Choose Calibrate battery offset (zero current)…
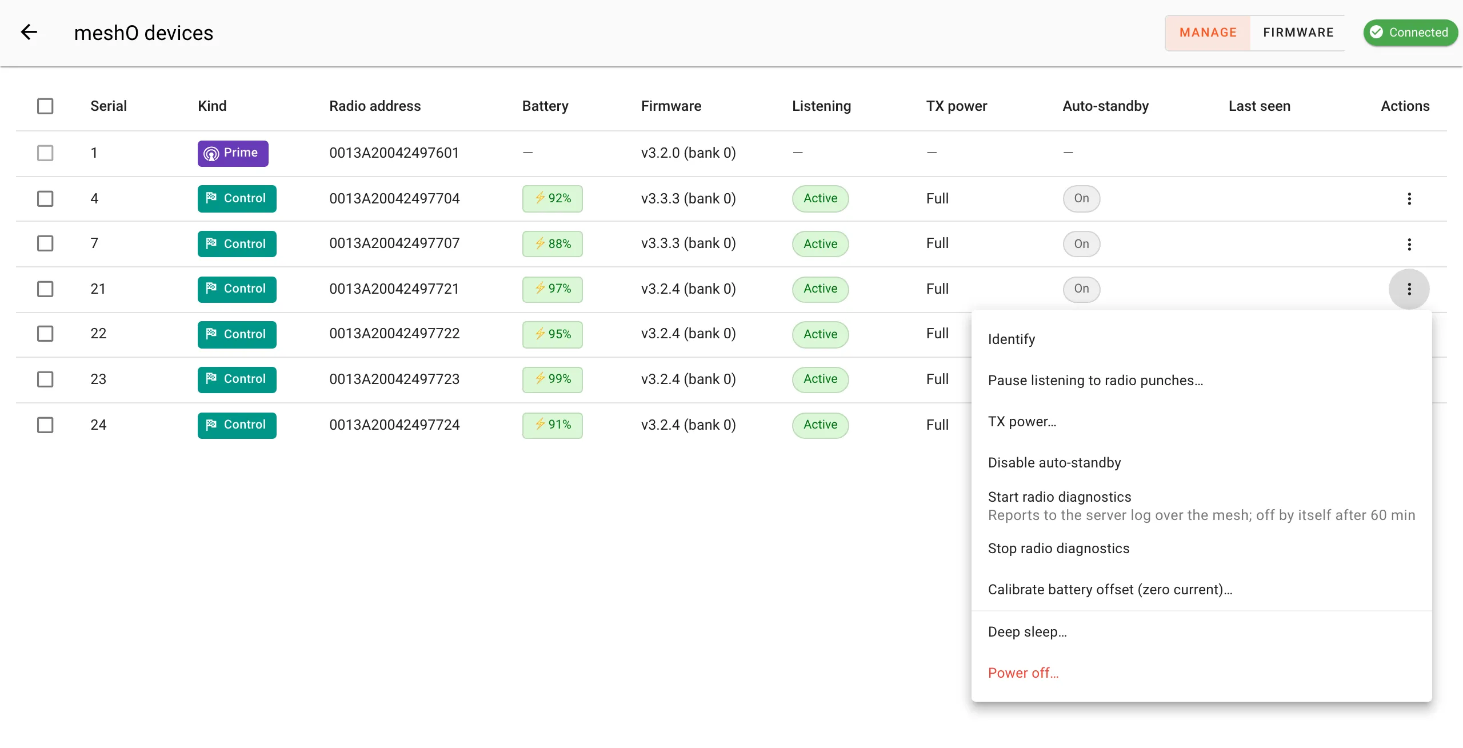The width and height of the screenshot is (1463, 748). click(x=1201, y=590)
